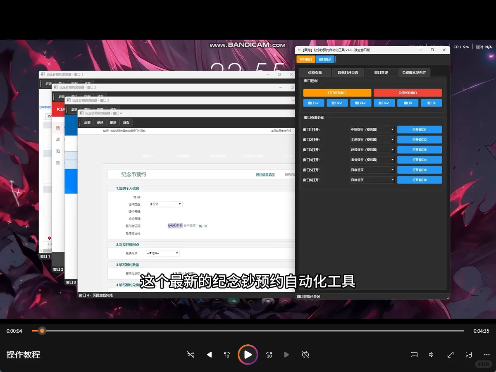Click the 预约信息填写 step link
The width and height of the screenshot is (496, 372).
(265, 174)
